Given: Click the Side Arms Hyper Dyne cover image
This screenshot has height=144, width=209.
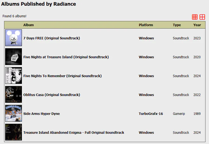Looking at the screenshot, I should 14,113.
